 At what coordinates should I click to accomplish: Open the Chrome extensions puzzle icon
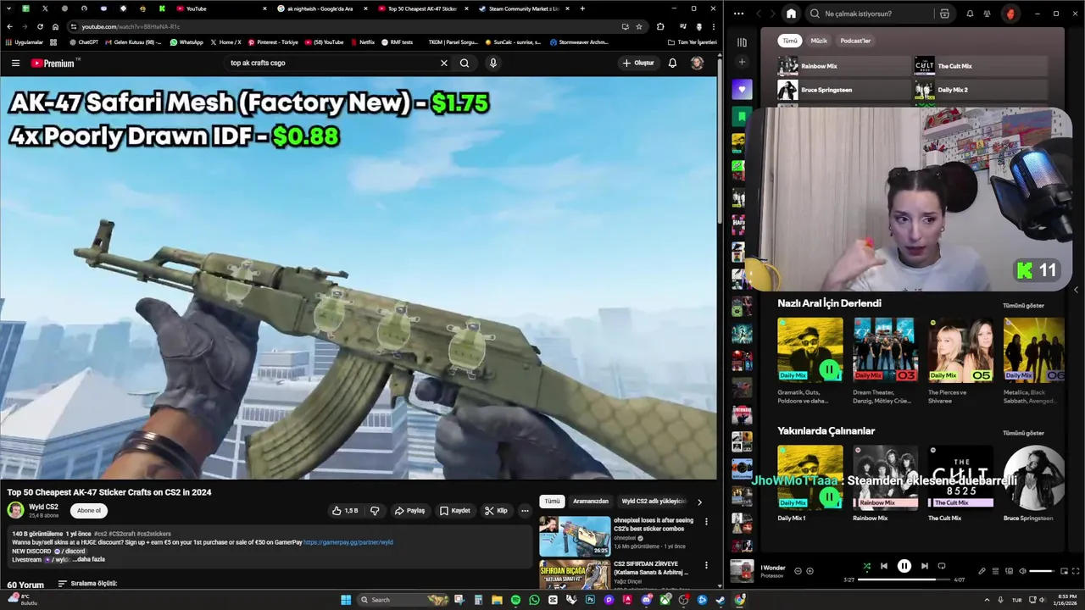coord(660,26)
